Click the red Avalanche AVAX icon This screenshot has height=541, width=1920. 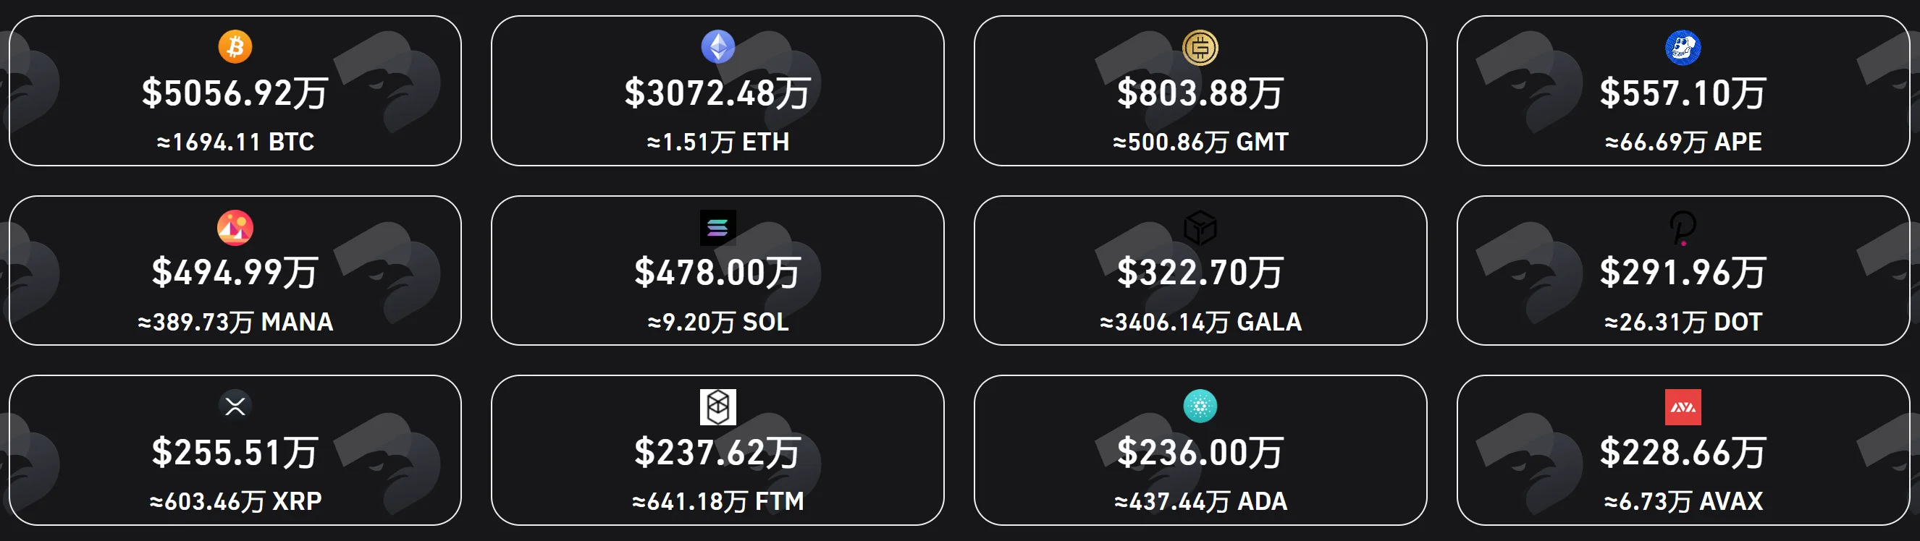(1683, 407)
